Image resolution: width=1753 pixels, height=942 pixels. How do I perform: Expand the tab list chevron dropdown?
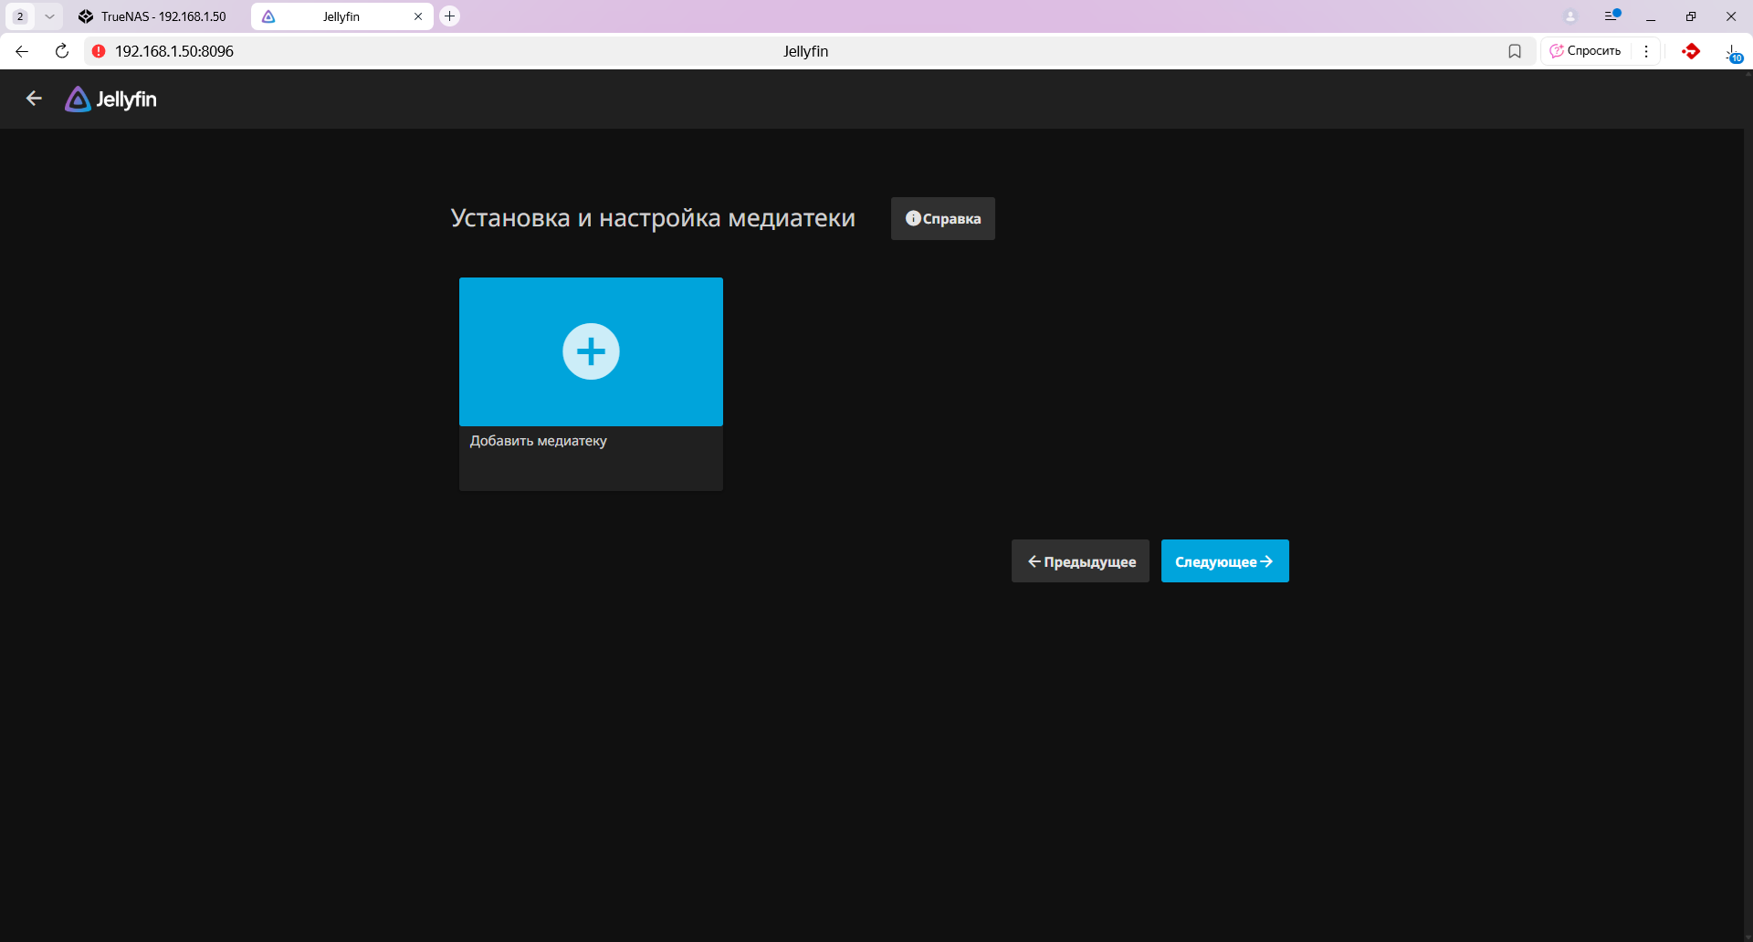pyautogui.click(x=49, y=16)
